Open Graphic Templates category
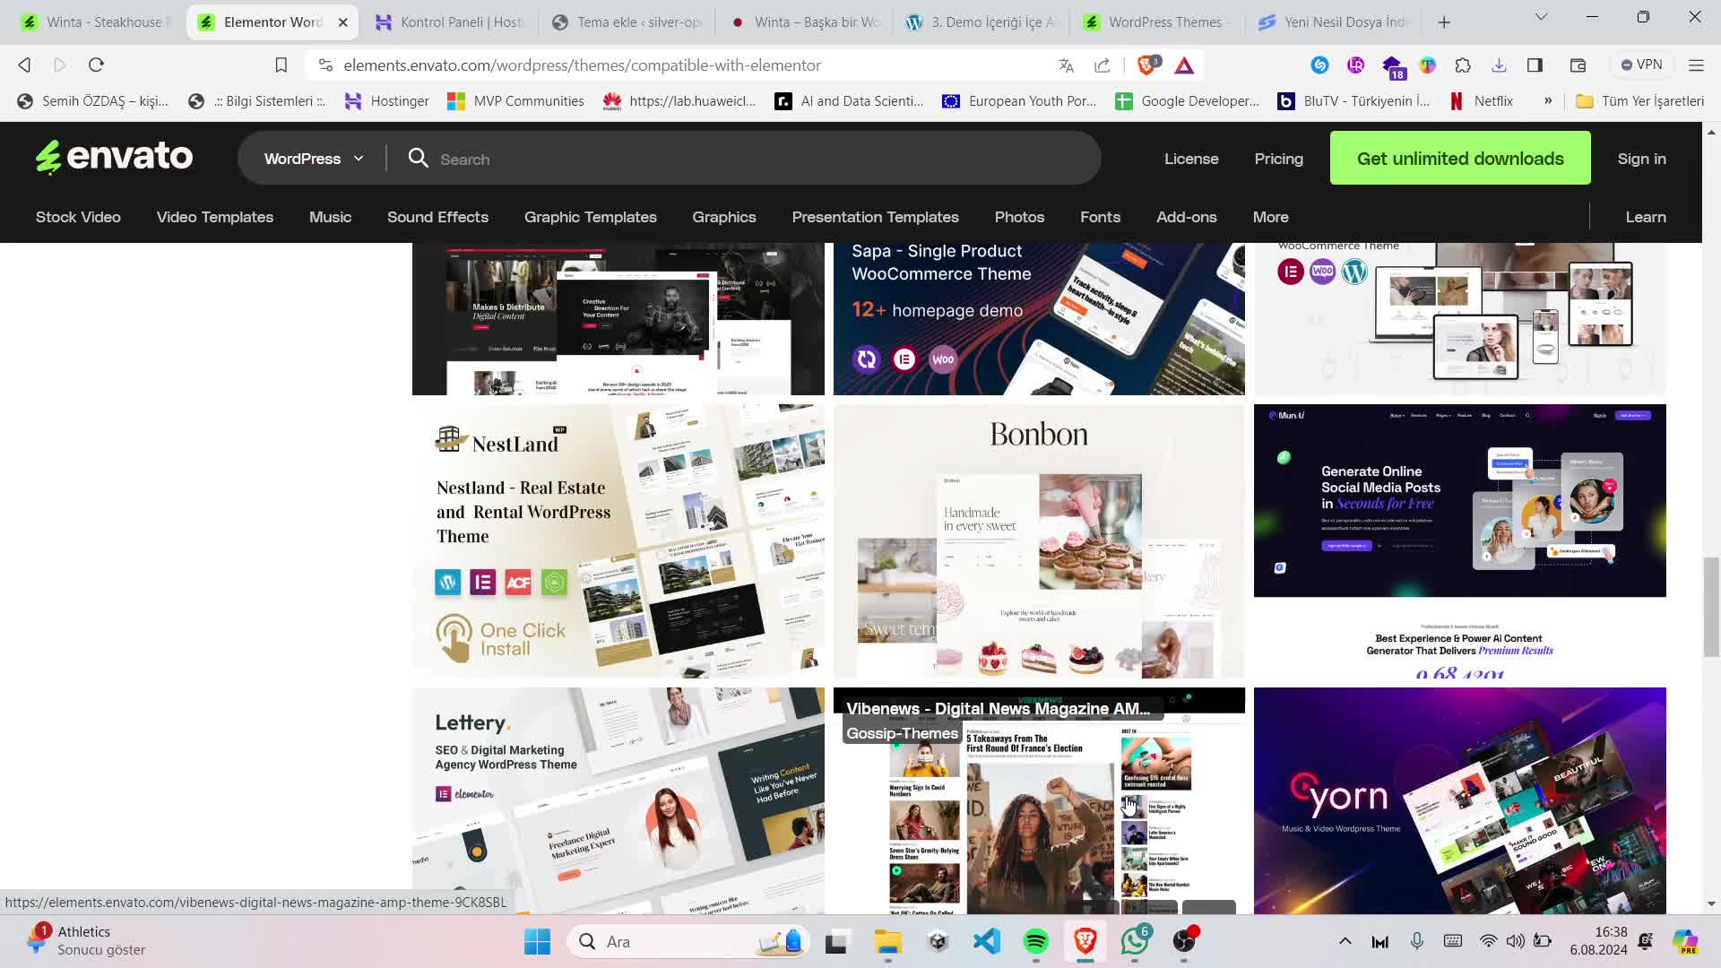The height and width of the screenshot is (968, 1721). click(591, 217)
